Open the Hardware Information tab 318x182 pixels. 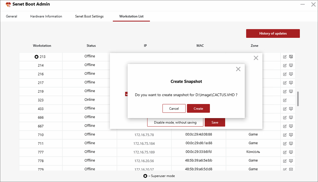coord(46,16)
